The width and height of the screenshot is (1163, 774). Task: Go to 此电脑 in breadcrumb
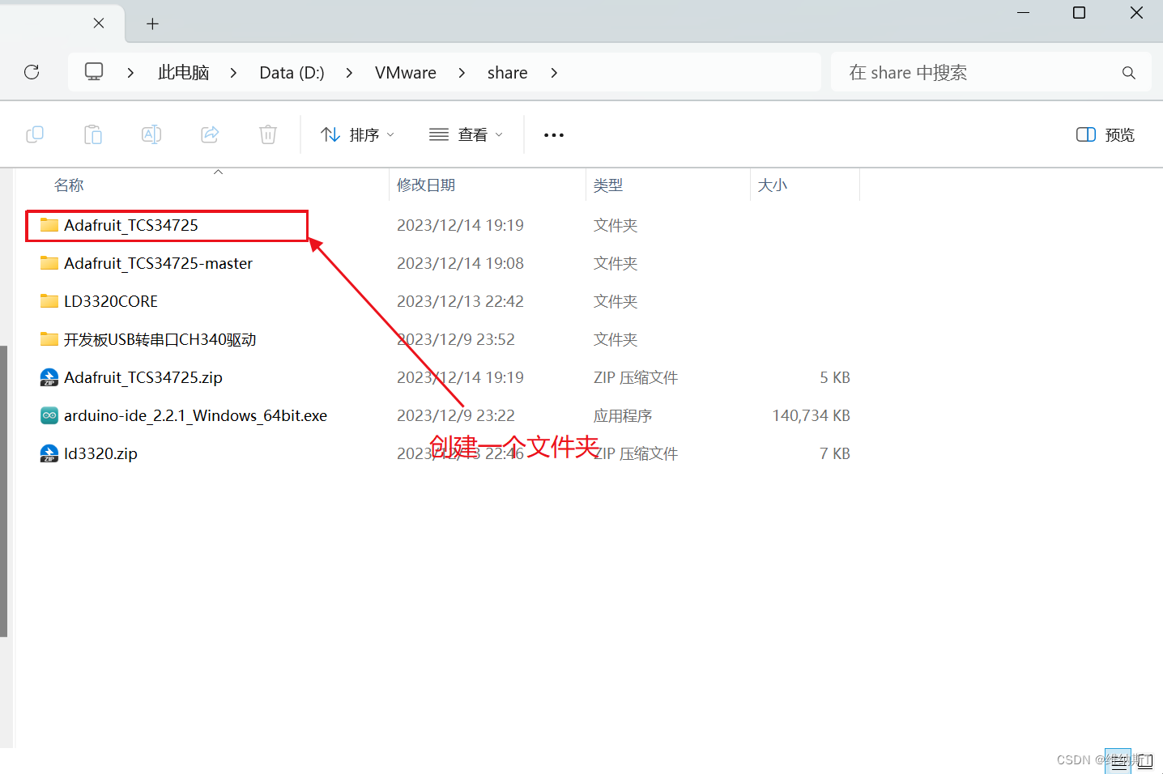183,73
